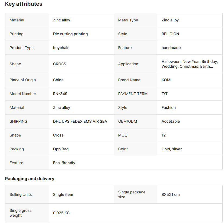Image resolution: width=224 pixels, height=224 pixels.
Task: Click the RELIGION style value
Action: pos(170,34)
